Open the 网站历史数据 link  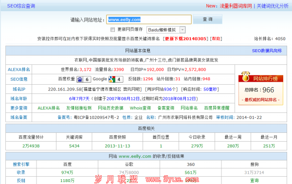coord(110,108)
